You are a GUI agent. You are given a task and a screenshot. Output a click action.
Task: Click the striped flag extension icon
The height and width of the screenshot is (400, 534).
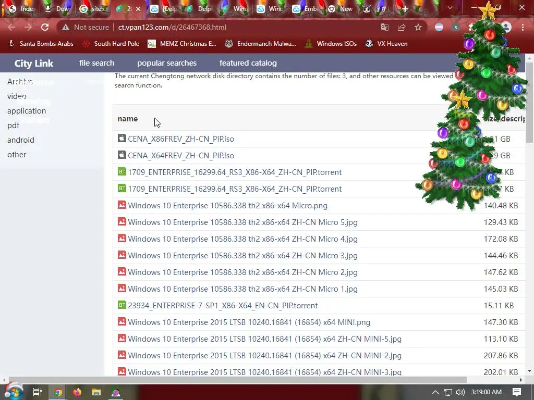[x=439, y=27]
